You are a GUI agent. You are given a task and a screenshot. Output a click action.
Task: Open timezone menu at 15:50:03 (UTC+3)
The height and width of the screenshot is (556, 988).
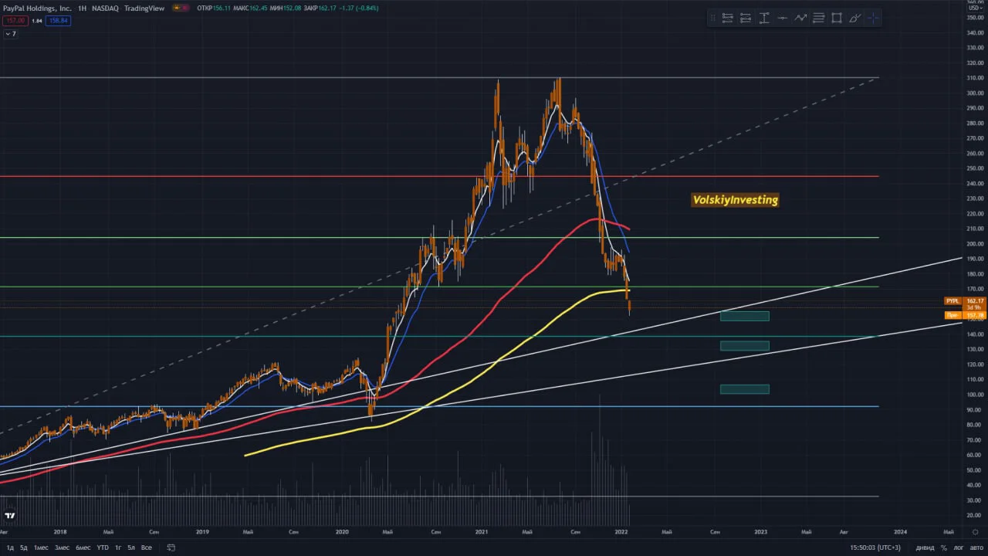[874, 548]
